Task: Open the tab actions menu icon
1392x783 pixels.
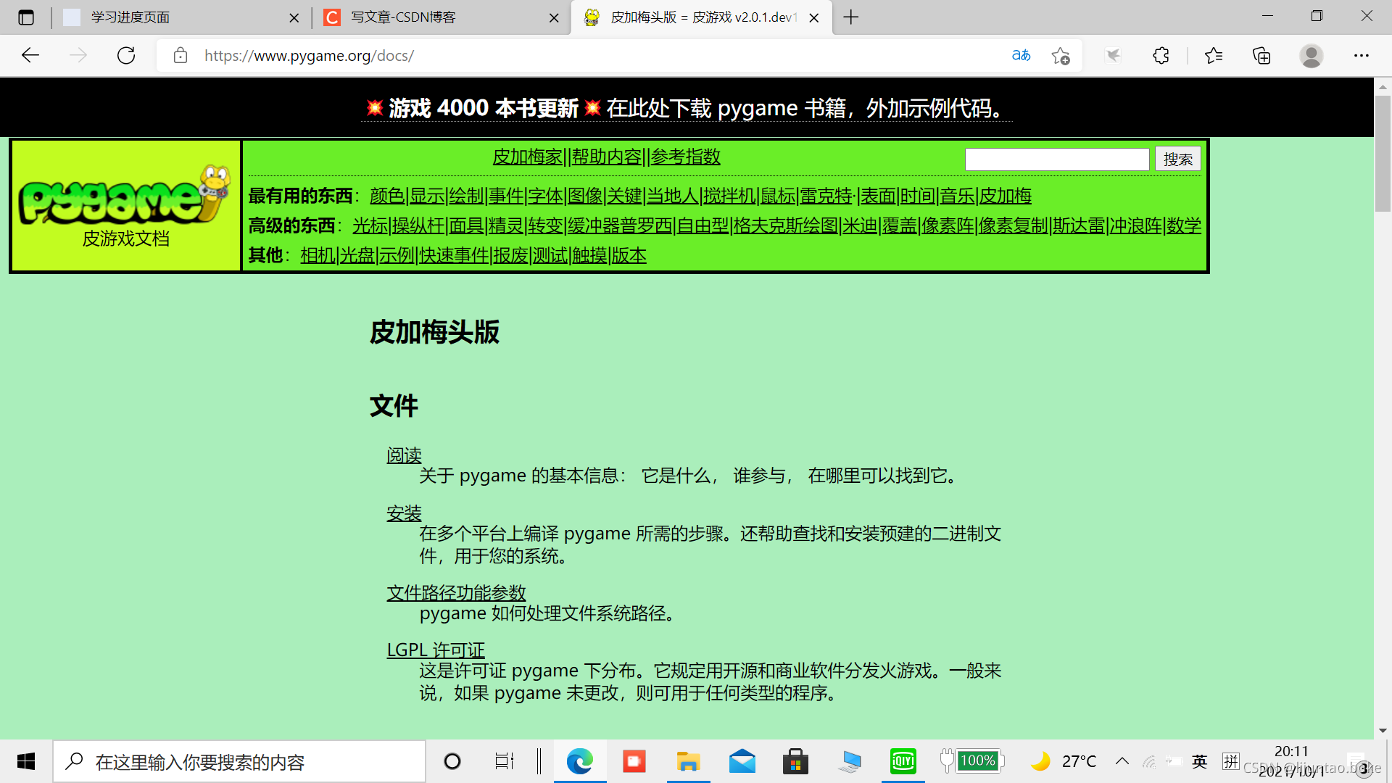Action: click(x=26, y=17)
